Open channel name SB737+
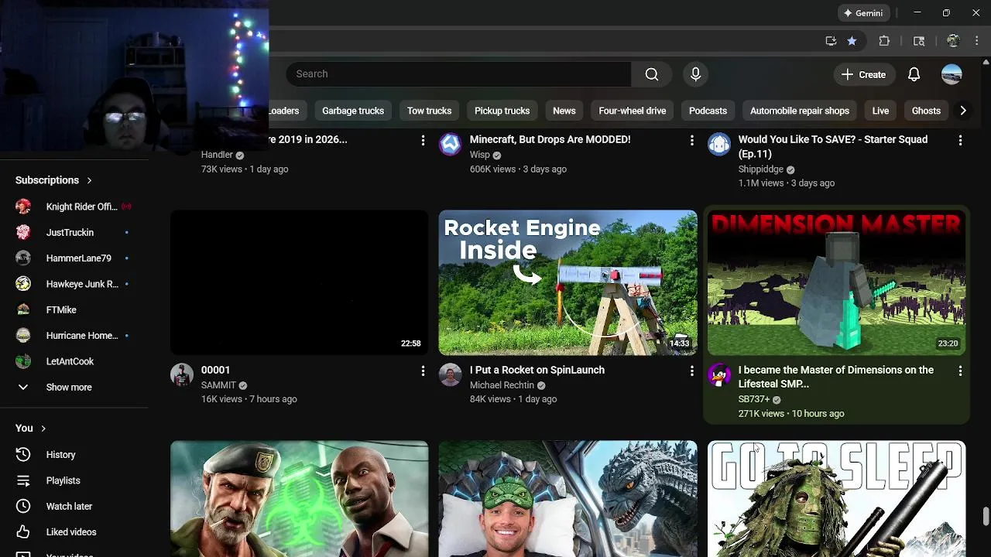The width and height of the screenshot is (991, 557). tap(753, 399)
